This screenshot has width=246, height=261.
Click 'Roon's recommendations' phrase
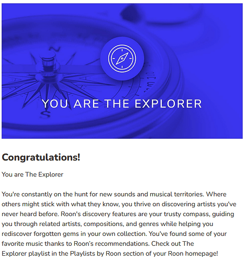pos(111,244)
